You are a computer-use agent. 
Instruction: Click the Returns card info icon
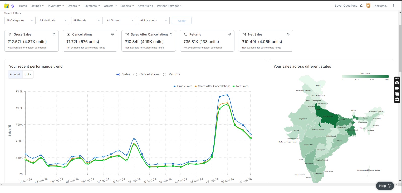point(230,34)
